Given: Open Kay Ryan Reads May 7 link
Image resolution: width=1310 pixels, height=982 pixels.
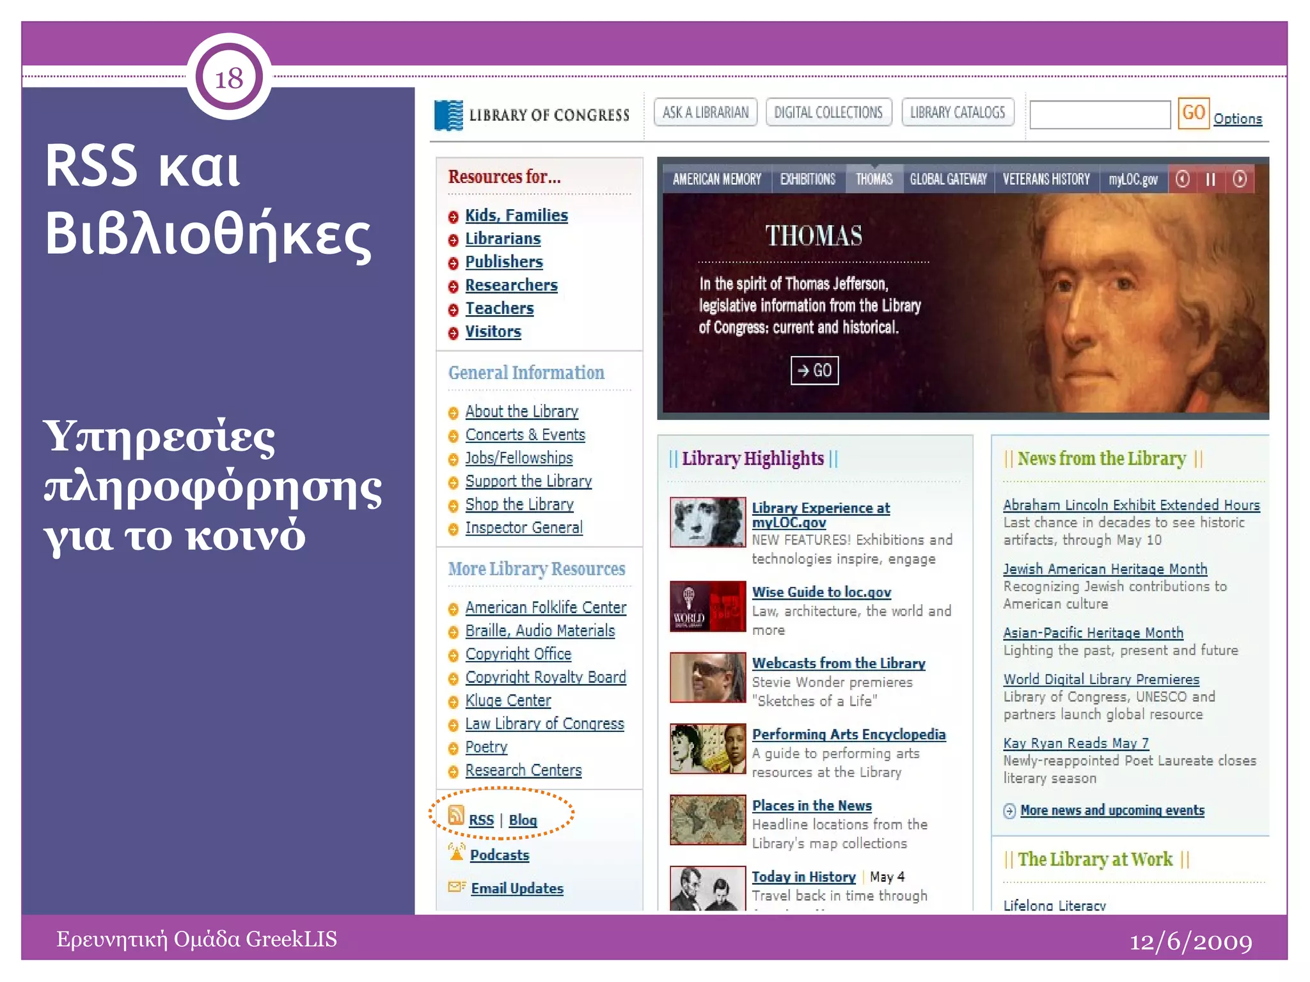Looking at the screenshot, I should [1076, 744].
